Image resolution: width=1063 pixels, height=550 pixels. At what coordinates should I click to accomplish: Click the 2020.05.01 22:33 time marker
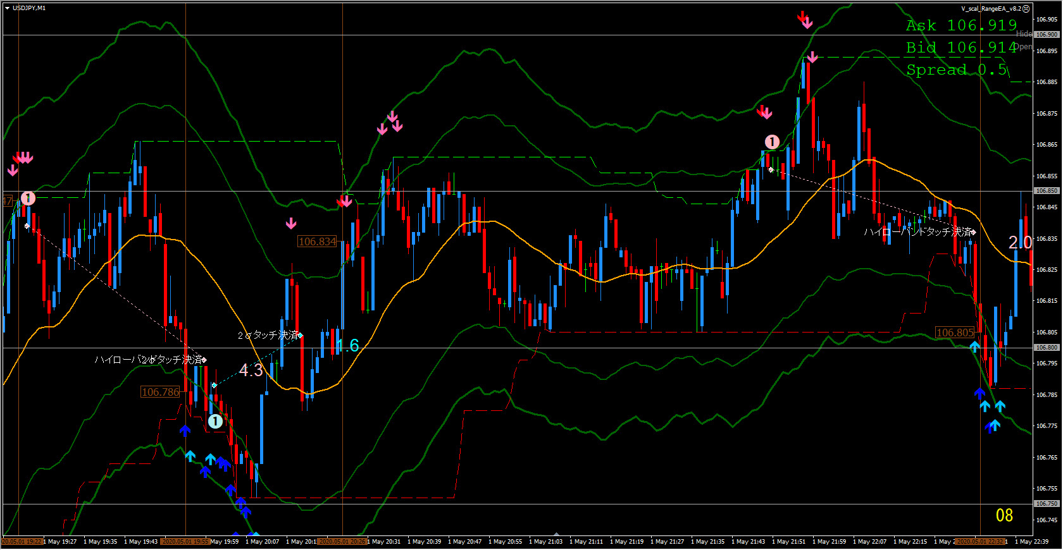980,542
